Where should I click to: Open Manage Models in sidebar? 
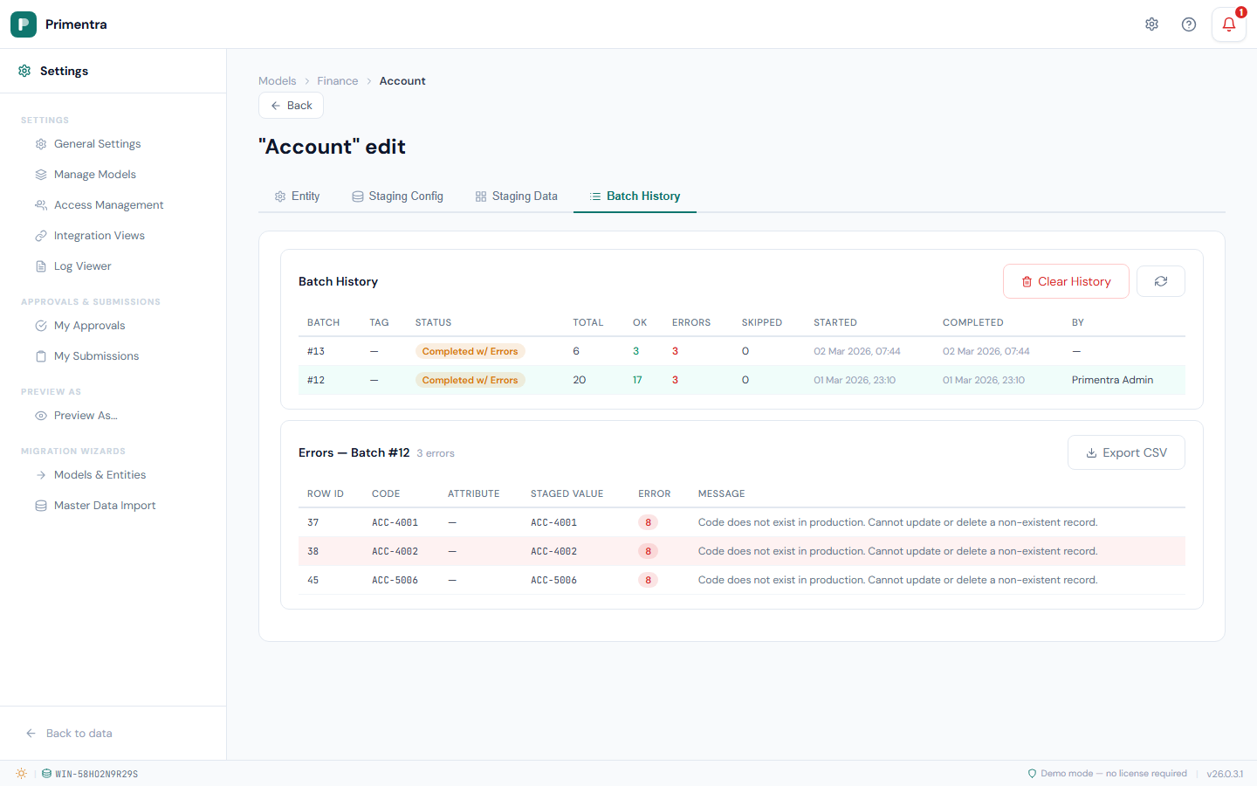(x=94, y=175)
